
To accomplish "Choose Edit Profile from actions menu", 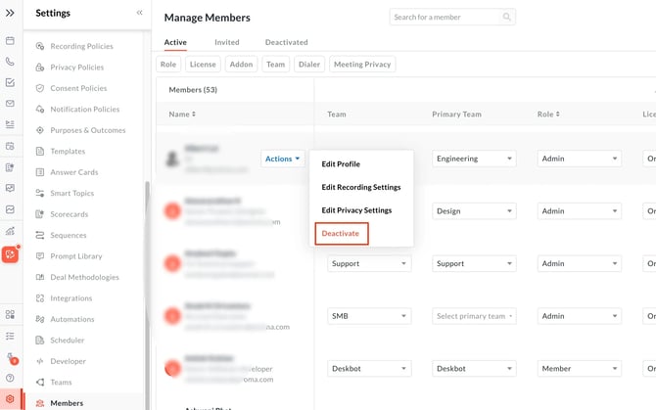I will point(341,163).
